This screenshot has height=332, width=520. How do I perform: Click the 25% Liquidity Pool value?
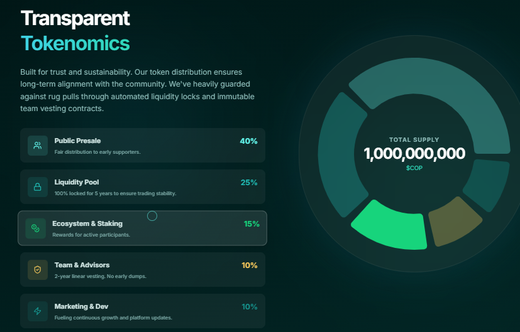coord(249,183)
